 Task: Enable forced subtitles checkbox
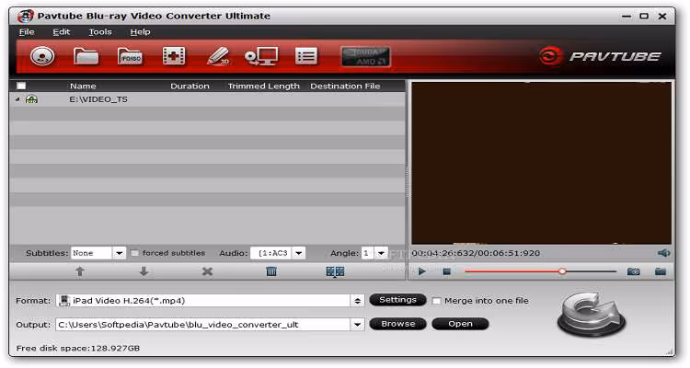(135, 253)
